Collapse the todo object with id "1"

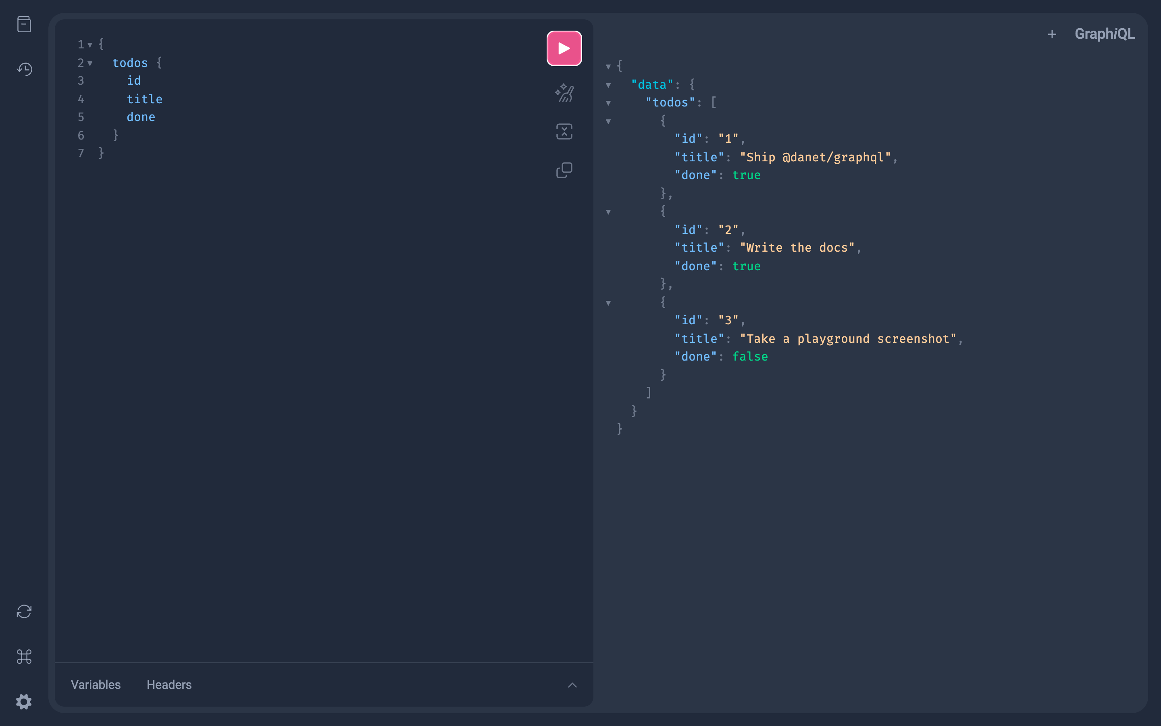pyautogui.click(x=608, y=121)
